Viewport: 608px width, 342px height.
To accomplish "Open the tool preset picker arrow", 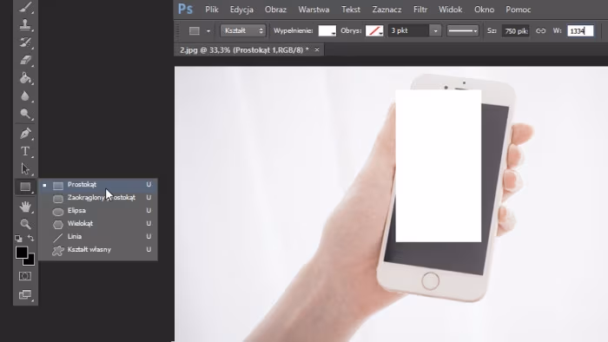I will tap(208, 31).
